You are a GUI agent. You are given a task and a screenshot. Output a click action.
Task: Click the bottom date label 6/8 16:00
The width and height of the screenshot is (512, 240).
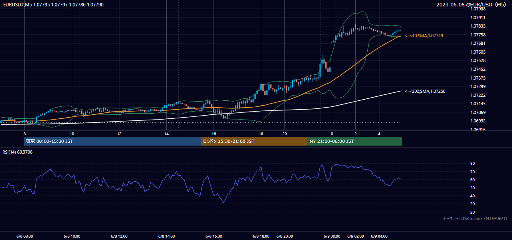coord(214,236)
